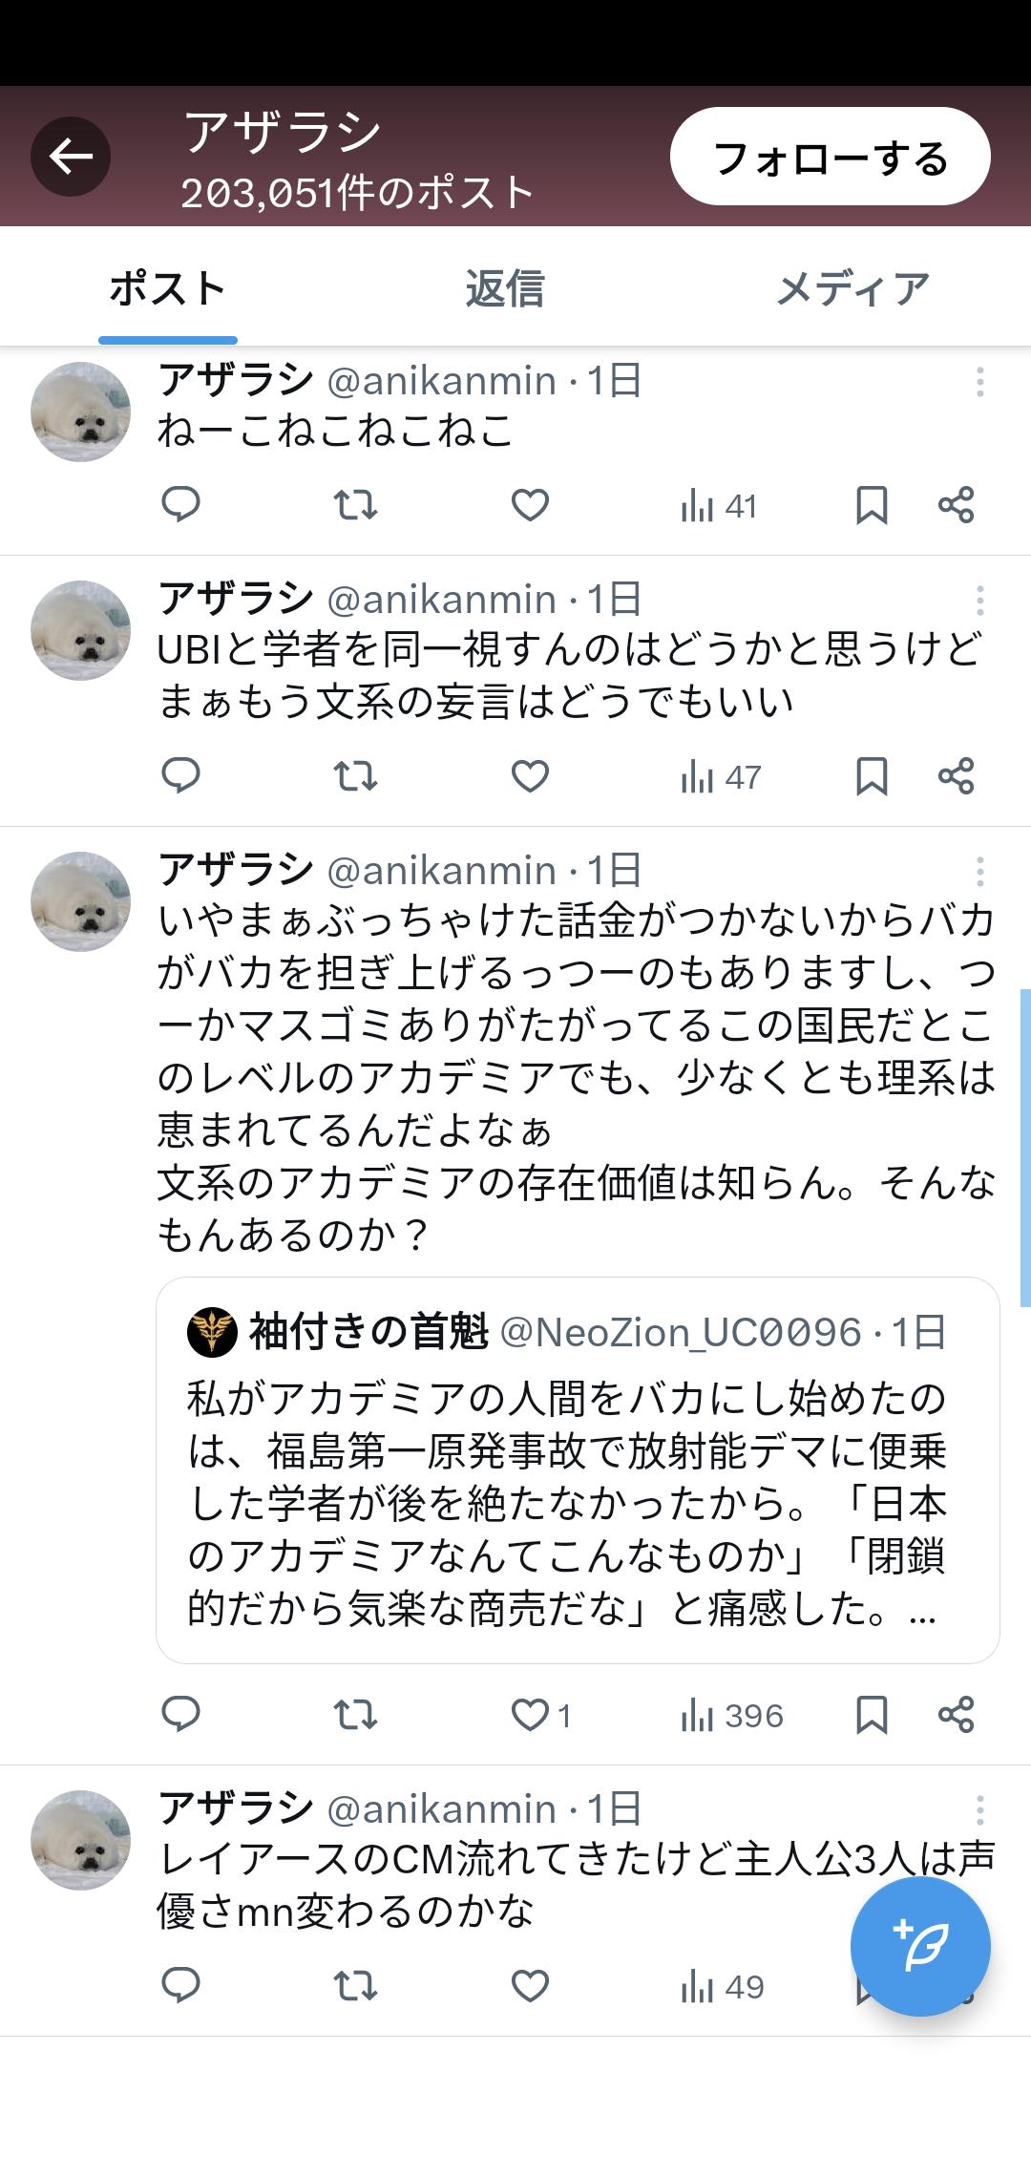Bookmark the ねーこねこねこねこ post

pos(871,505)
